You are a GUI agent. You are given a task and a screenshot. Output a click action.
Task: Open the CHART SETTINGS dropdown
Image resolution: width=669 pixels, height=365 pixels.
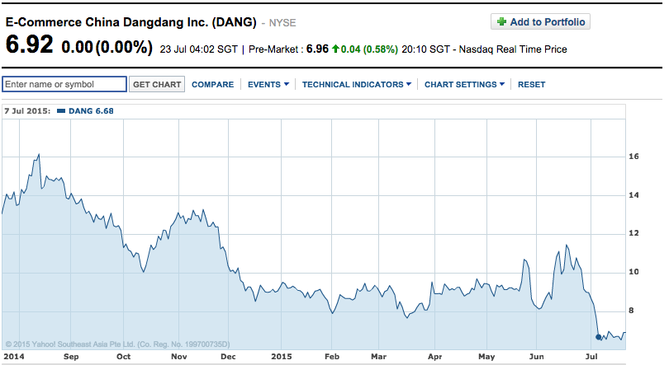click(x=464, y=85)
